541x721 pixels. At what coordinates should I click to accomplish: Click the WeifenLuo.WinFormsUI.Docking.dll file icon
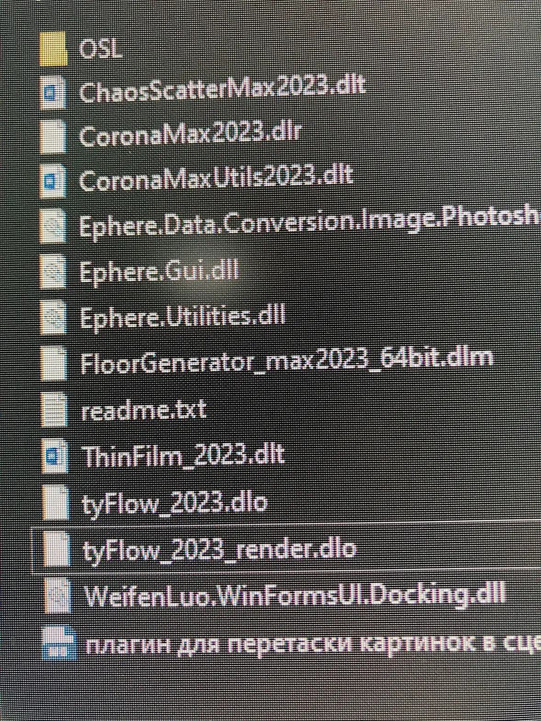pos(60,595)
